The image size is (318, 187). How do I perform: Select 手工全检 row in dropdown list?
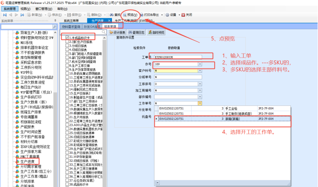point(223,109)
